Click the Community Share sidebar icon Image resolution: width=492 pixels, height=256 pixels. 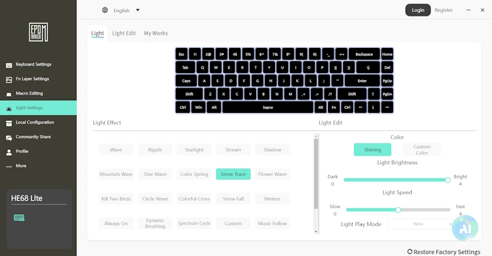click(9, 137)
